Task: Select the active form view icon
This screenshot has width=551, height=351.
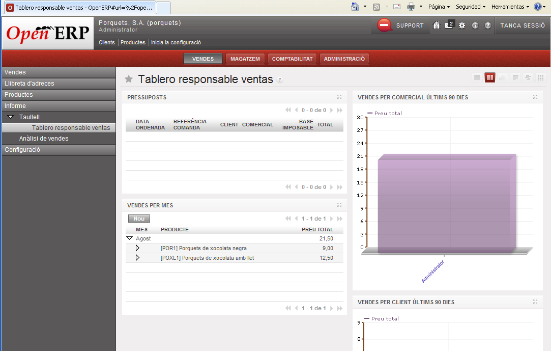Action: tap(490, 77)
